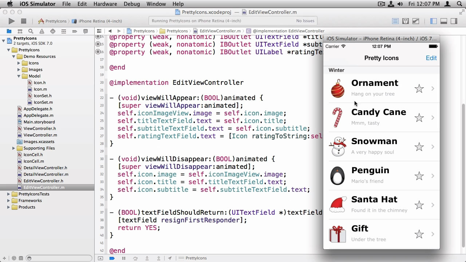Screen dimensions: 466x262
Task: Open the Find navigator magnifier icon
Action: 31,31
